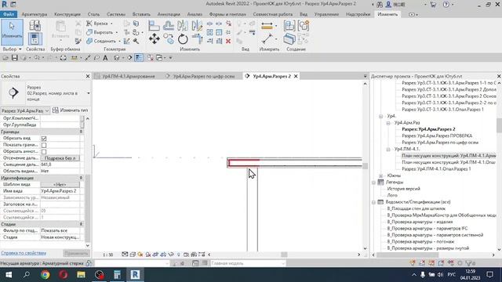502x282 pixels.
Task: Collapse the Границы properties group
Action: coord(81,132)
